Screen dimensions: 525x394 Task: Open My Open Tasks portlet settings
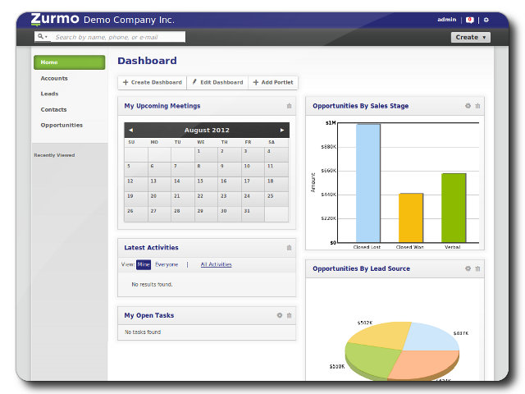click(x=279, y=315)
